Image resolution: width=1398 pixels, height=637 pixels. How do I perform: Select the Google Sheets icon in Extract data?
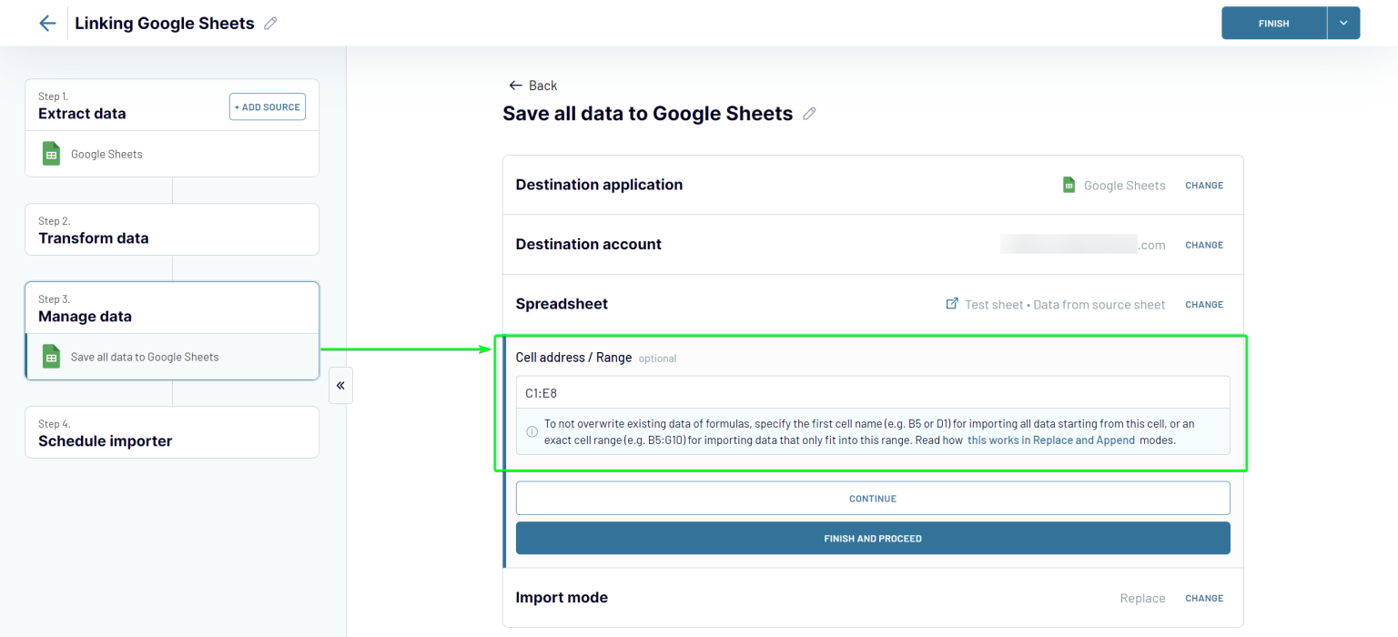(x=51, y=153)
